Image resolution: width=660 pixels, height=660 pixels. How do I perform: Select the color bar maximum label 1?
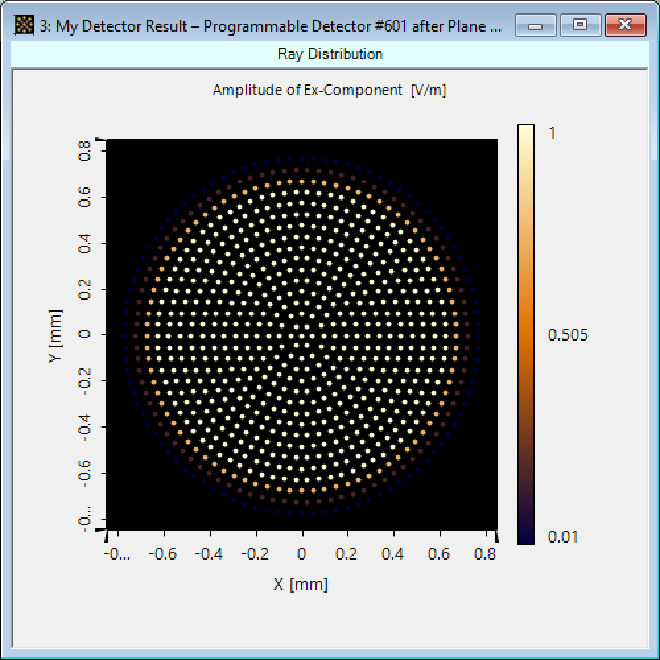pyautogui.click(x=552, y=133)
